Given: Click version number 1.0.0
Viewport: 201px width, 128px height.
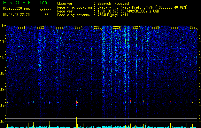Looking at the screenshot, I should pos(43,3).
